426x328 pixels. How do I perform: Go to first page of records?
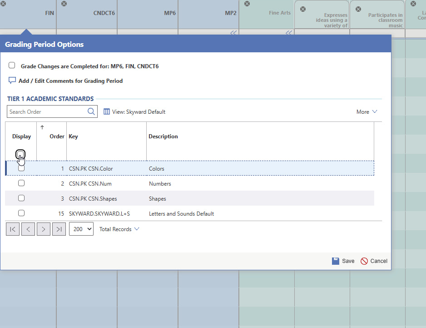click(13, 229)
